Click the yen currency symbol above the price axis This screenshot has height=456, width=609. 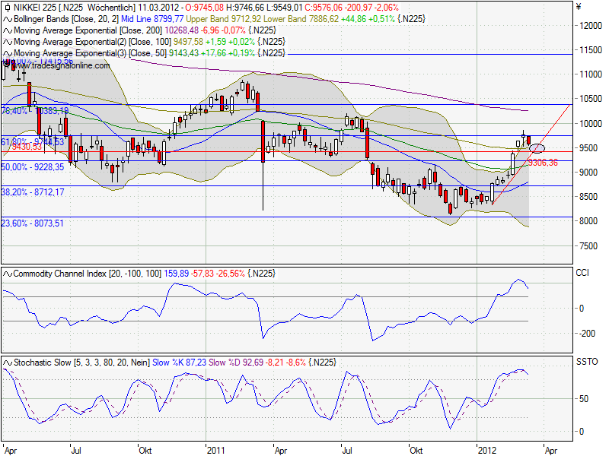click(579, 7)
